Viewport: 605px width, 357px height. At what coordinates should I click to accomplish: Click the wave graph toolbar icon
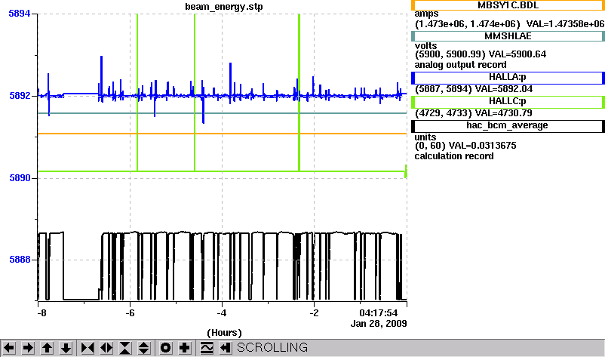[x=207, y=348]
